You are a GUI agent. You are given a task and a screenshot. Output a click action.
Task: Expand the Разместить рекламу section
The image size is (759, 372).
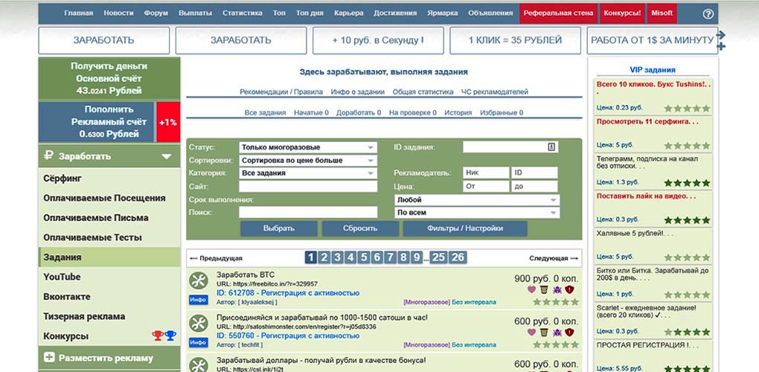tap(109, 358)
